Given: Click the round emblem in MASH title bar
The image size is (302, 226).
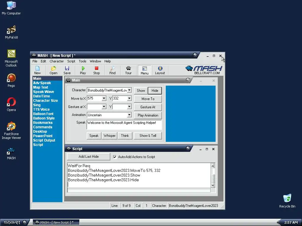Looking at the screenshot, I should pos(195,55).
